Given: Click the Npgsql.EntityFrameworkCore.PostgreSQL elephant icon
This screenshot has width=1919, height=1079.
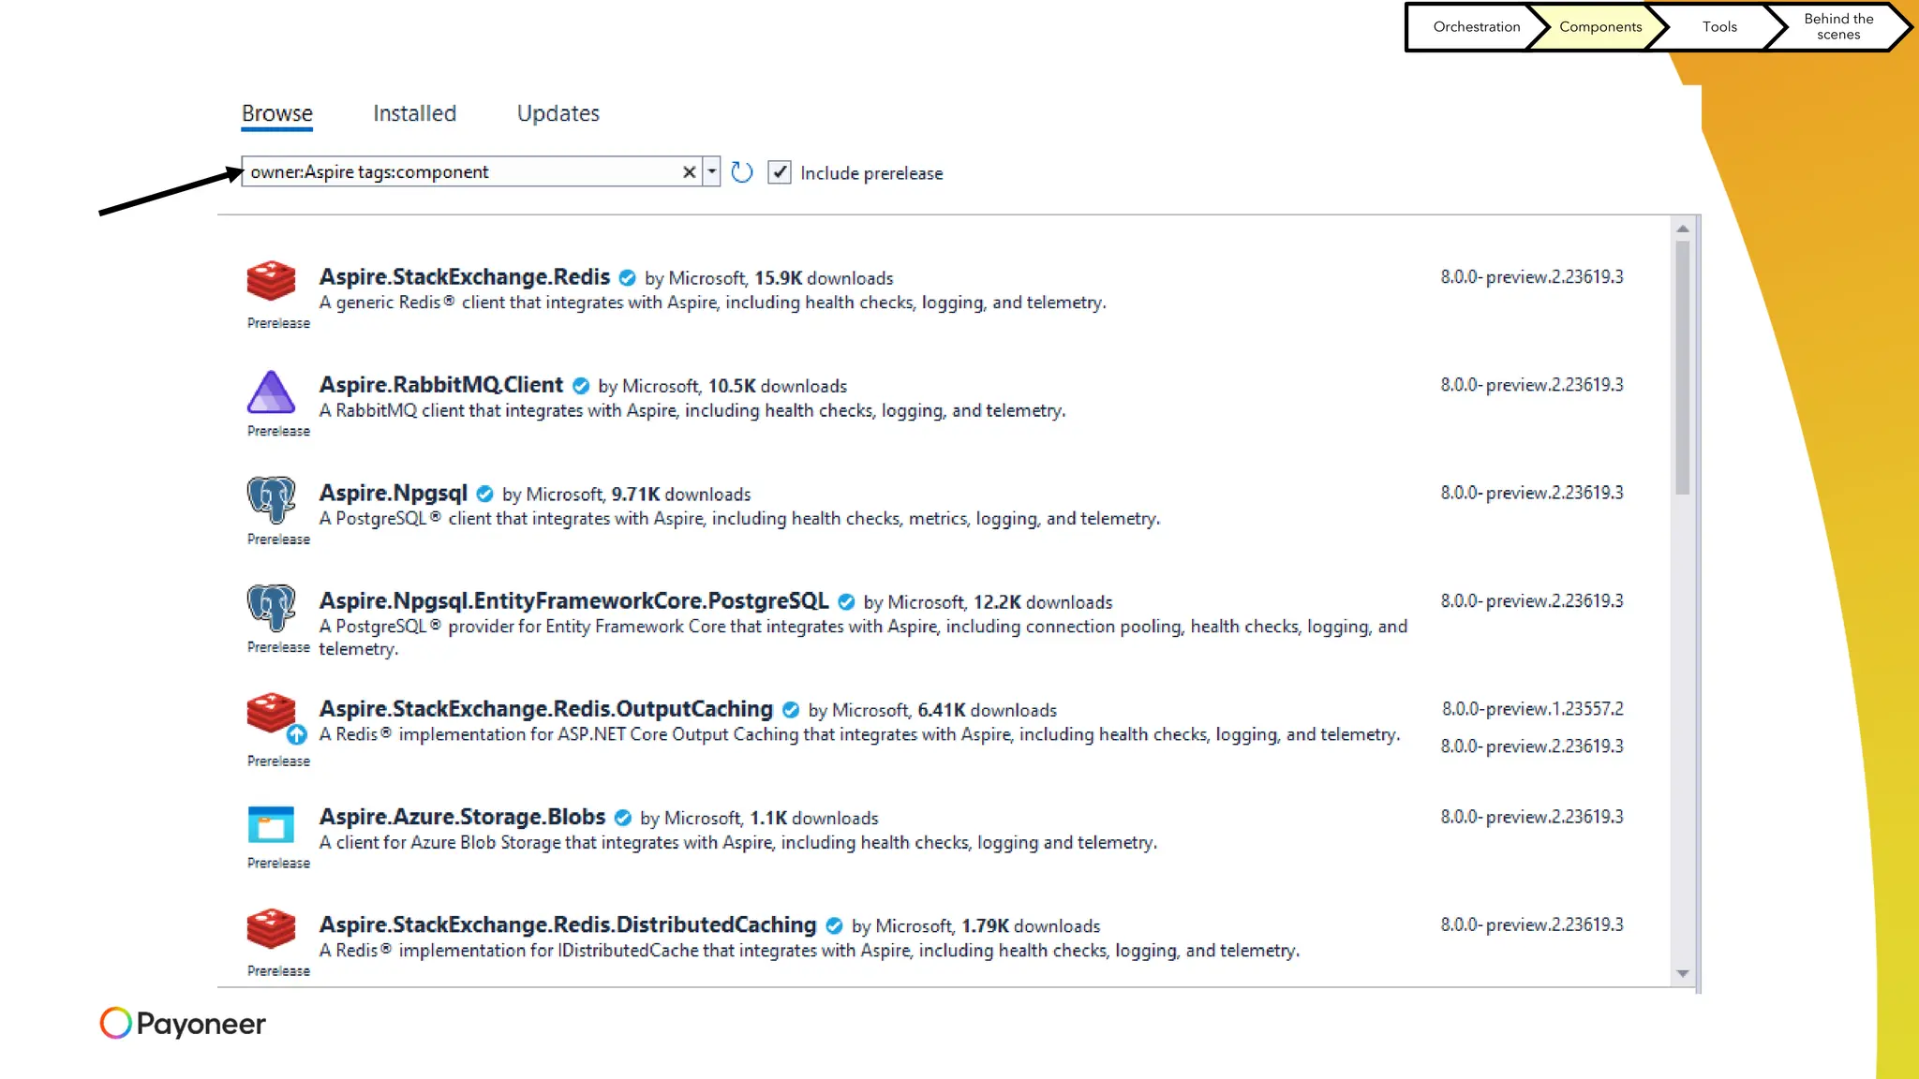Looking at the screenshot, I should [x=271, y=607].
